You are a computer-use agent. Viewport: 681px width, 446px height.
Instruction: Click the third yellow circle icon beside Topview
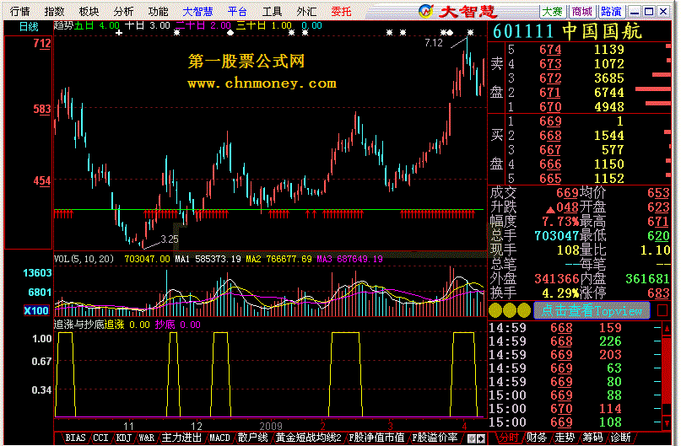[524, 310]
